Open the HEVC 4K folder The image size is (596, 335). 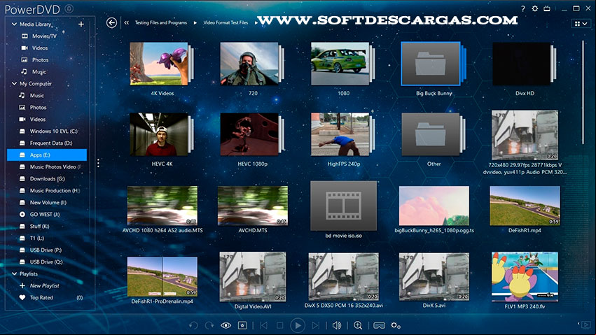pyautogui.click(x=162, y=134)
